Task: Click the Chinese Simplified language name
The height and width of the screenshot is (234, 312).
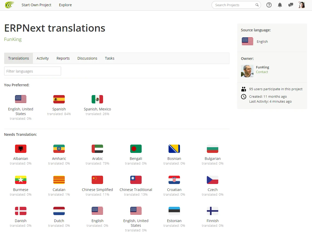Action: tap(97, 190)
